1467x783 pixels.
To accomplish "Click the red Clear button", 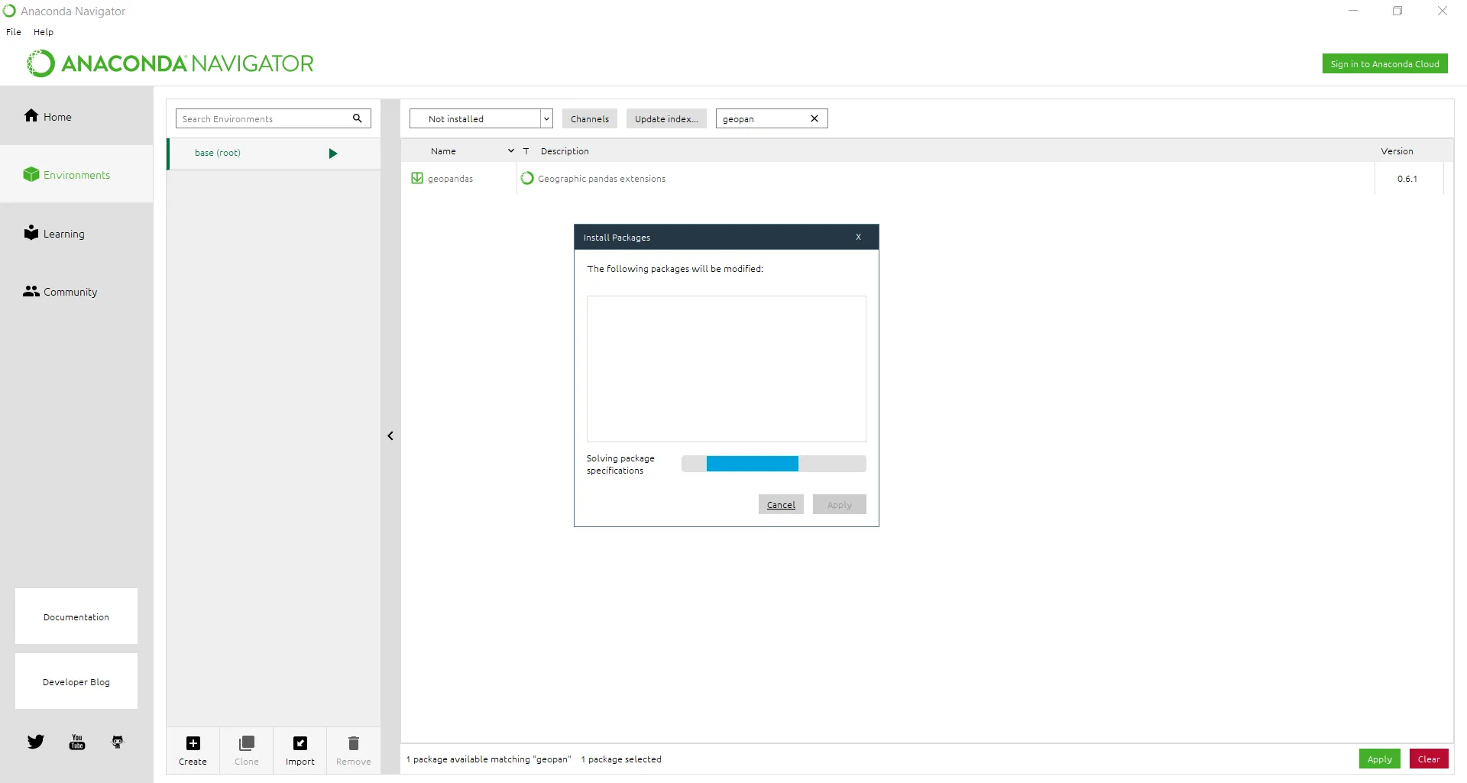I will click(1429, 759).
